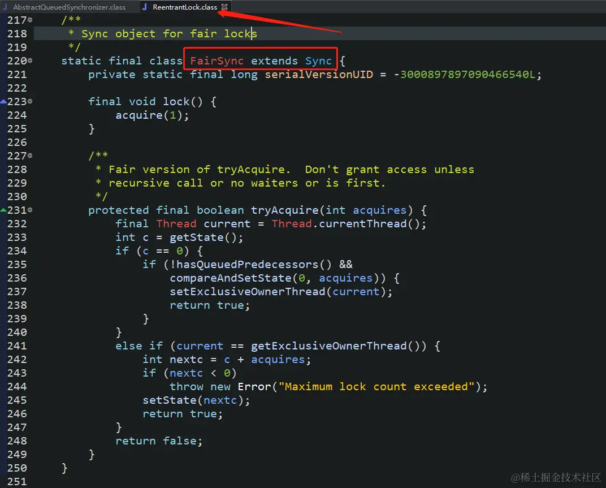
Task: Click the Java file icon on ReentrantLock.class tab
Action: [145, 7]
